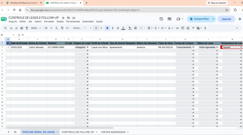The height and width of the screenshot is (135, 243).
Task: Insert a link
Action: tap(177, 28)
